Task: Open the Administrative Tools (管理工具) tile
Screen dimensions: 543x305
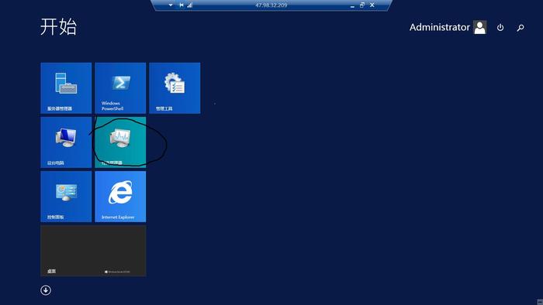Action: pyautogui.click(x=175, y=88)
